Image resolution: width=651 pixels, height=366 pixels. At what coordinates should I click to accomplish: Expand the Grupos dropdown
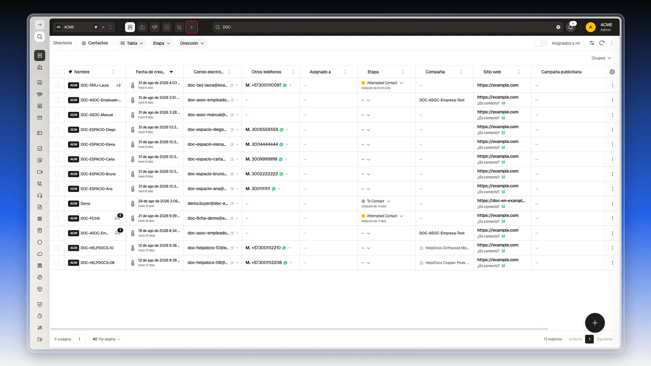point(601,58)
